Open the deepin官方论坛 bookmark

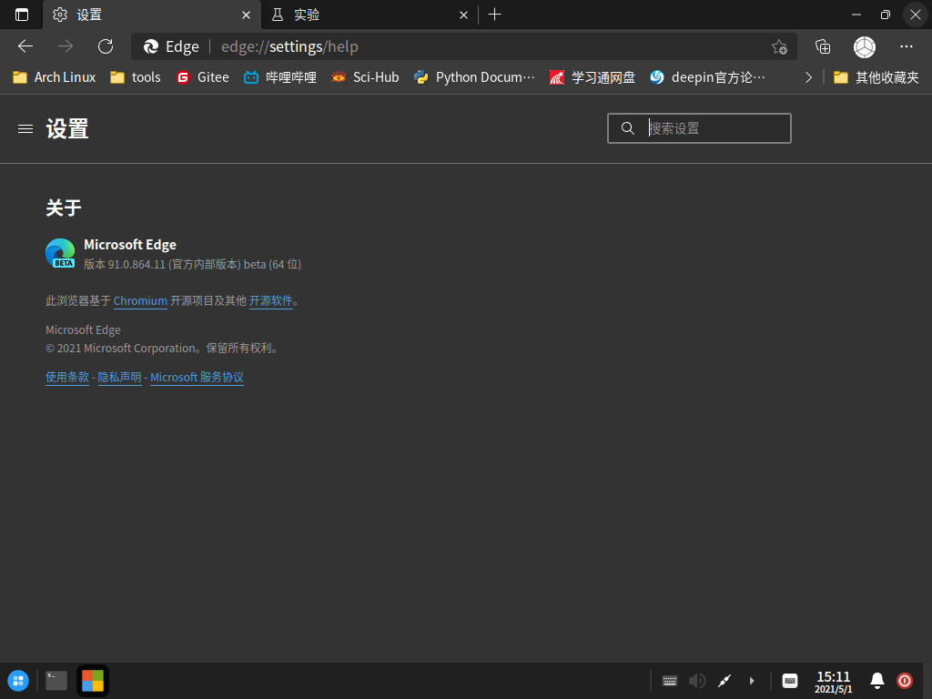tap(707, 77)
